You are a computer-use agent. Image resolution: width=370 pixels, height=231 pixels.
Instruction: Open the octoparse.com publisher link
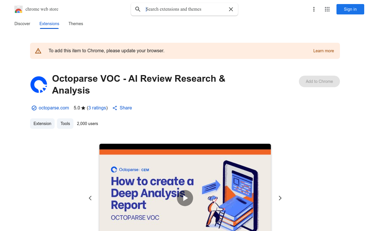pyautogui.click(x=54, y=108)
